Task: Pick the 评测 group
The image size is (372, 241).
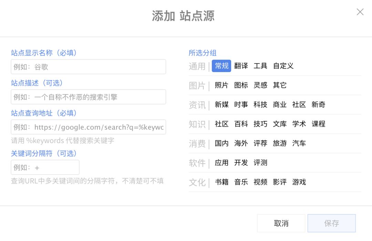Action: [260, 163]
